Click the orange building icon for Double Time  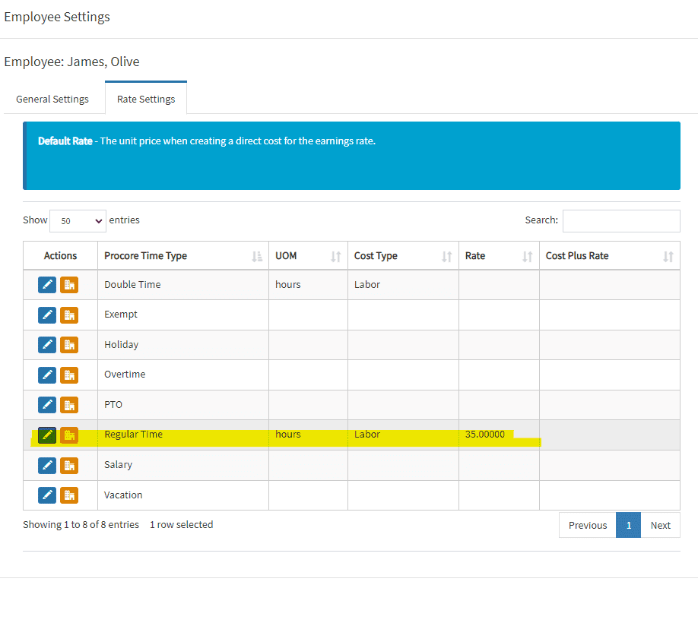69,285
